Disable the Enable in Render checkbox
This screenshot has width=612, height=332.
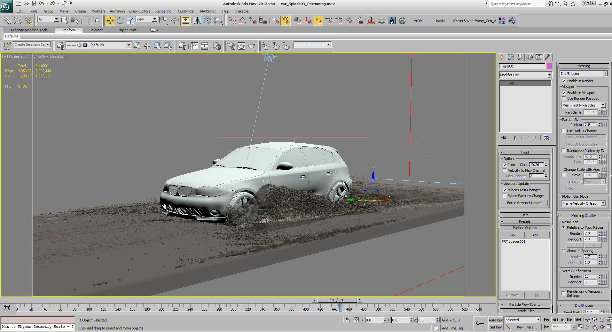tap(564, 81)
